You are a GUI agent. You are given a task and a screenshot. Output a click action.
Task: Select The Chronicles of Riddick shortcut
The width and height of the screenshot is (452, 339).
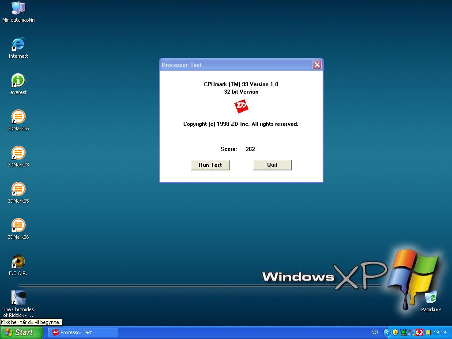(18, 298)
